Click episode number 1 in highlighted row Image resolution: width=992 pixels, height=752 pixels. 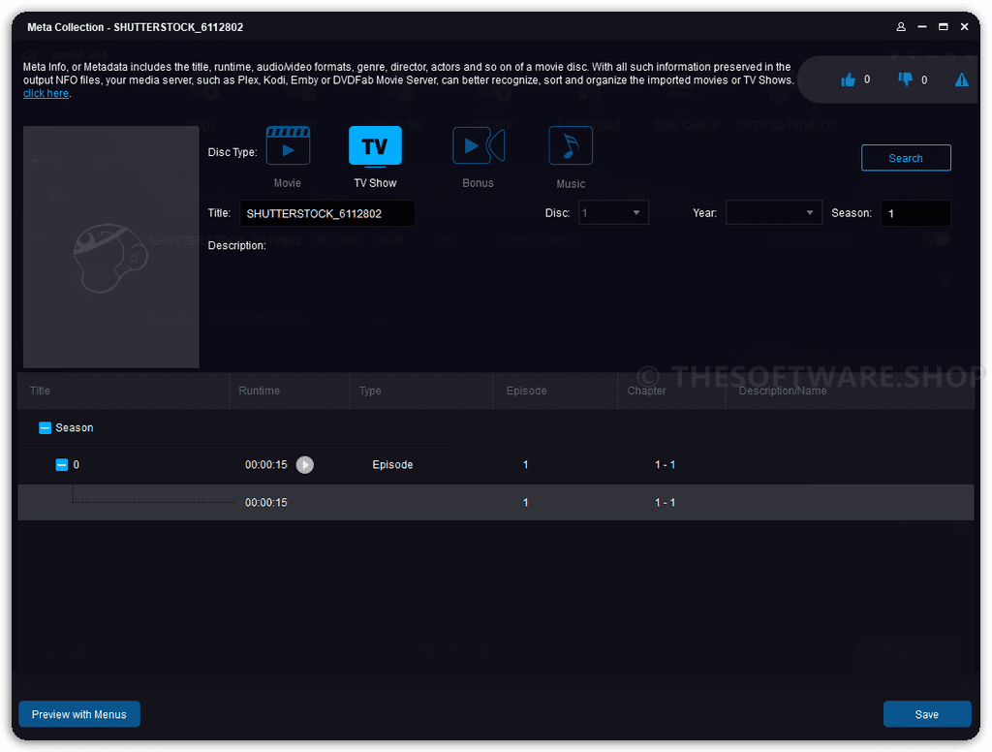pos(525,503)
